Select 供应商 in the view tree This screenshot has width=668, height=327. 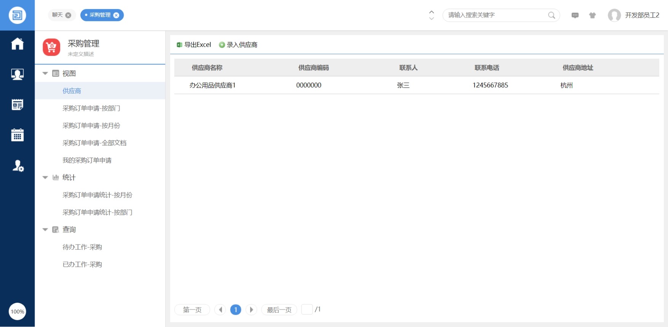click(x=100, y=91)
